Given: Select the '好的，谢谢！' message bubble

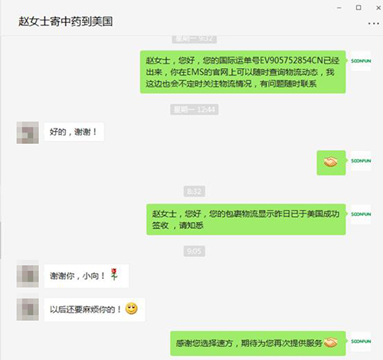Looking at the screenshot, I should 74,132.
